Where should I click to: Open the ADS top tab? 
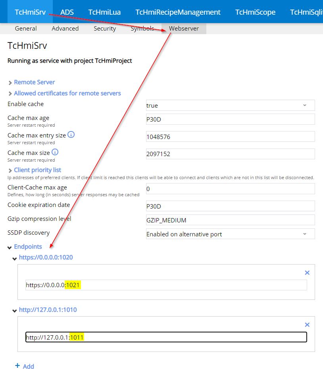[x=67, y=12]
